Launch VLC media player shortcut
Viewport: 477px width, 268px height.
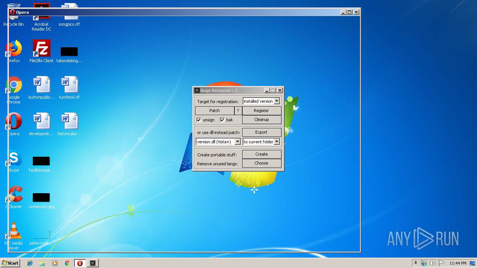[13, 236]
